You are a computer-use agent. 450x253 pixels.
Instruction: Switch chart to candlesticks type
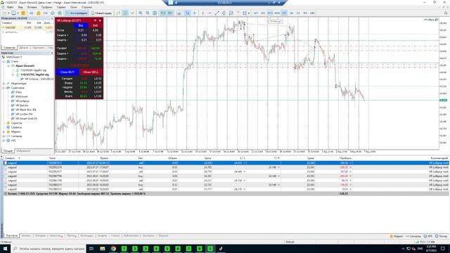125,13
